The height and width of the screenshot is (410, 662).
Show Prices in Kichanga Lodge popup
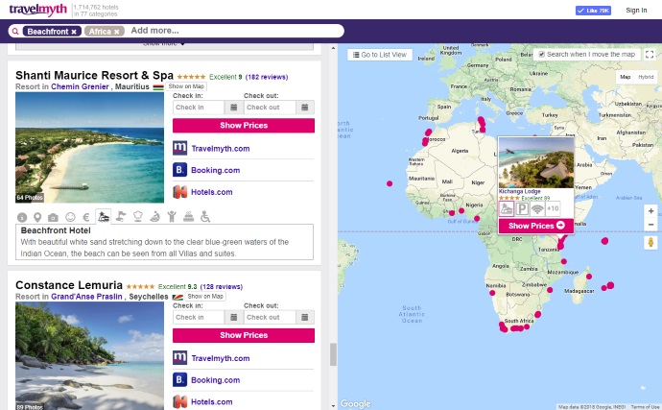(536, 226)
